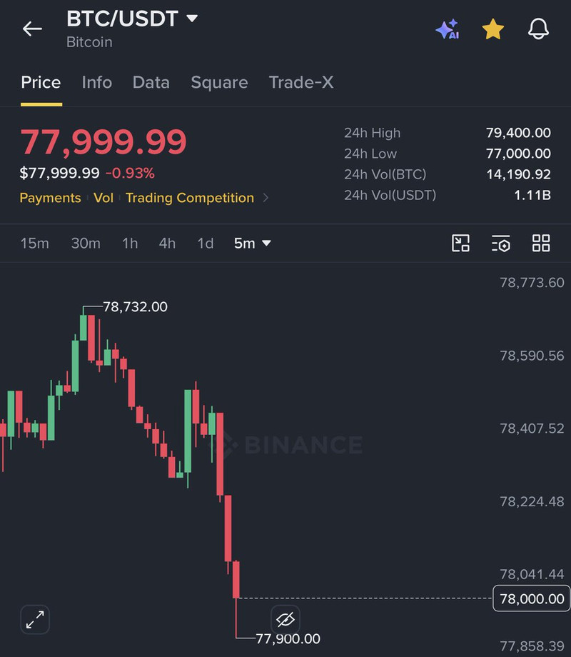571x657 pixels.
Task: Open the 5m interval dropdown
Action: (252, 243)
